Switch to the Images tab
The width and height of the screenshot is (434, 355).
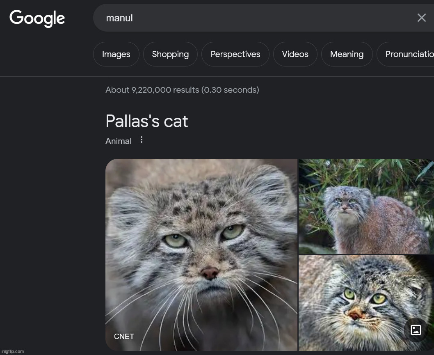pyautogui.click(x=116, y=54)
